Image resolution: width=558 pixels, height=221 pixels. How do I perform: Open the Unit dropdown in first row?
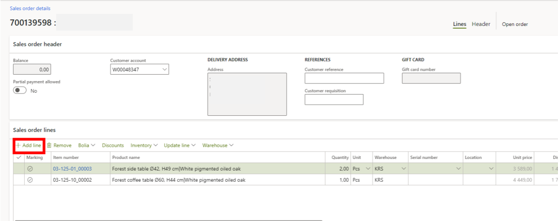[x=368, y=169]
